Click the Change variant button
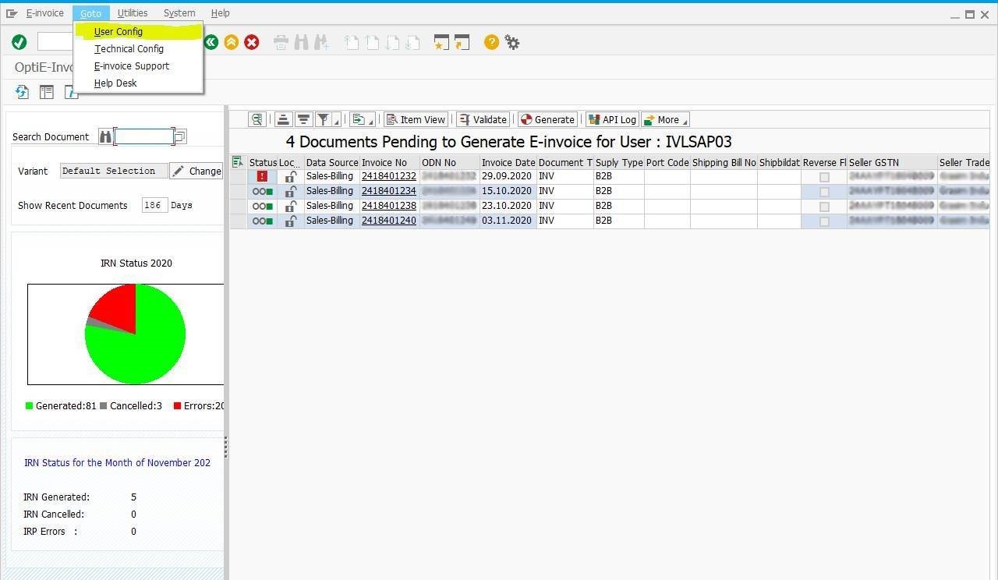The image size is (998, 580). tap(196, 171)
